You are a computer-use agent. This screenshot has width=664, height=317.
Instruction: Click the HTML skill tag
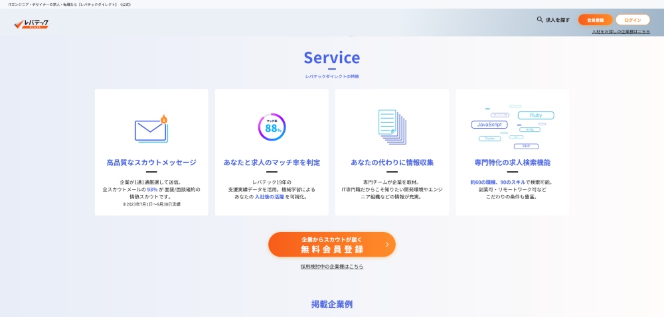(x=530, y=130)
